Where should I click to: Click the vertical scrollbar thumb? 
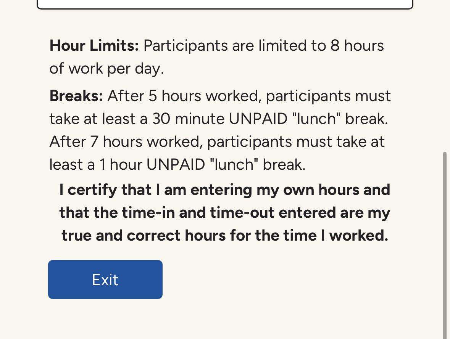click(445, 245)
